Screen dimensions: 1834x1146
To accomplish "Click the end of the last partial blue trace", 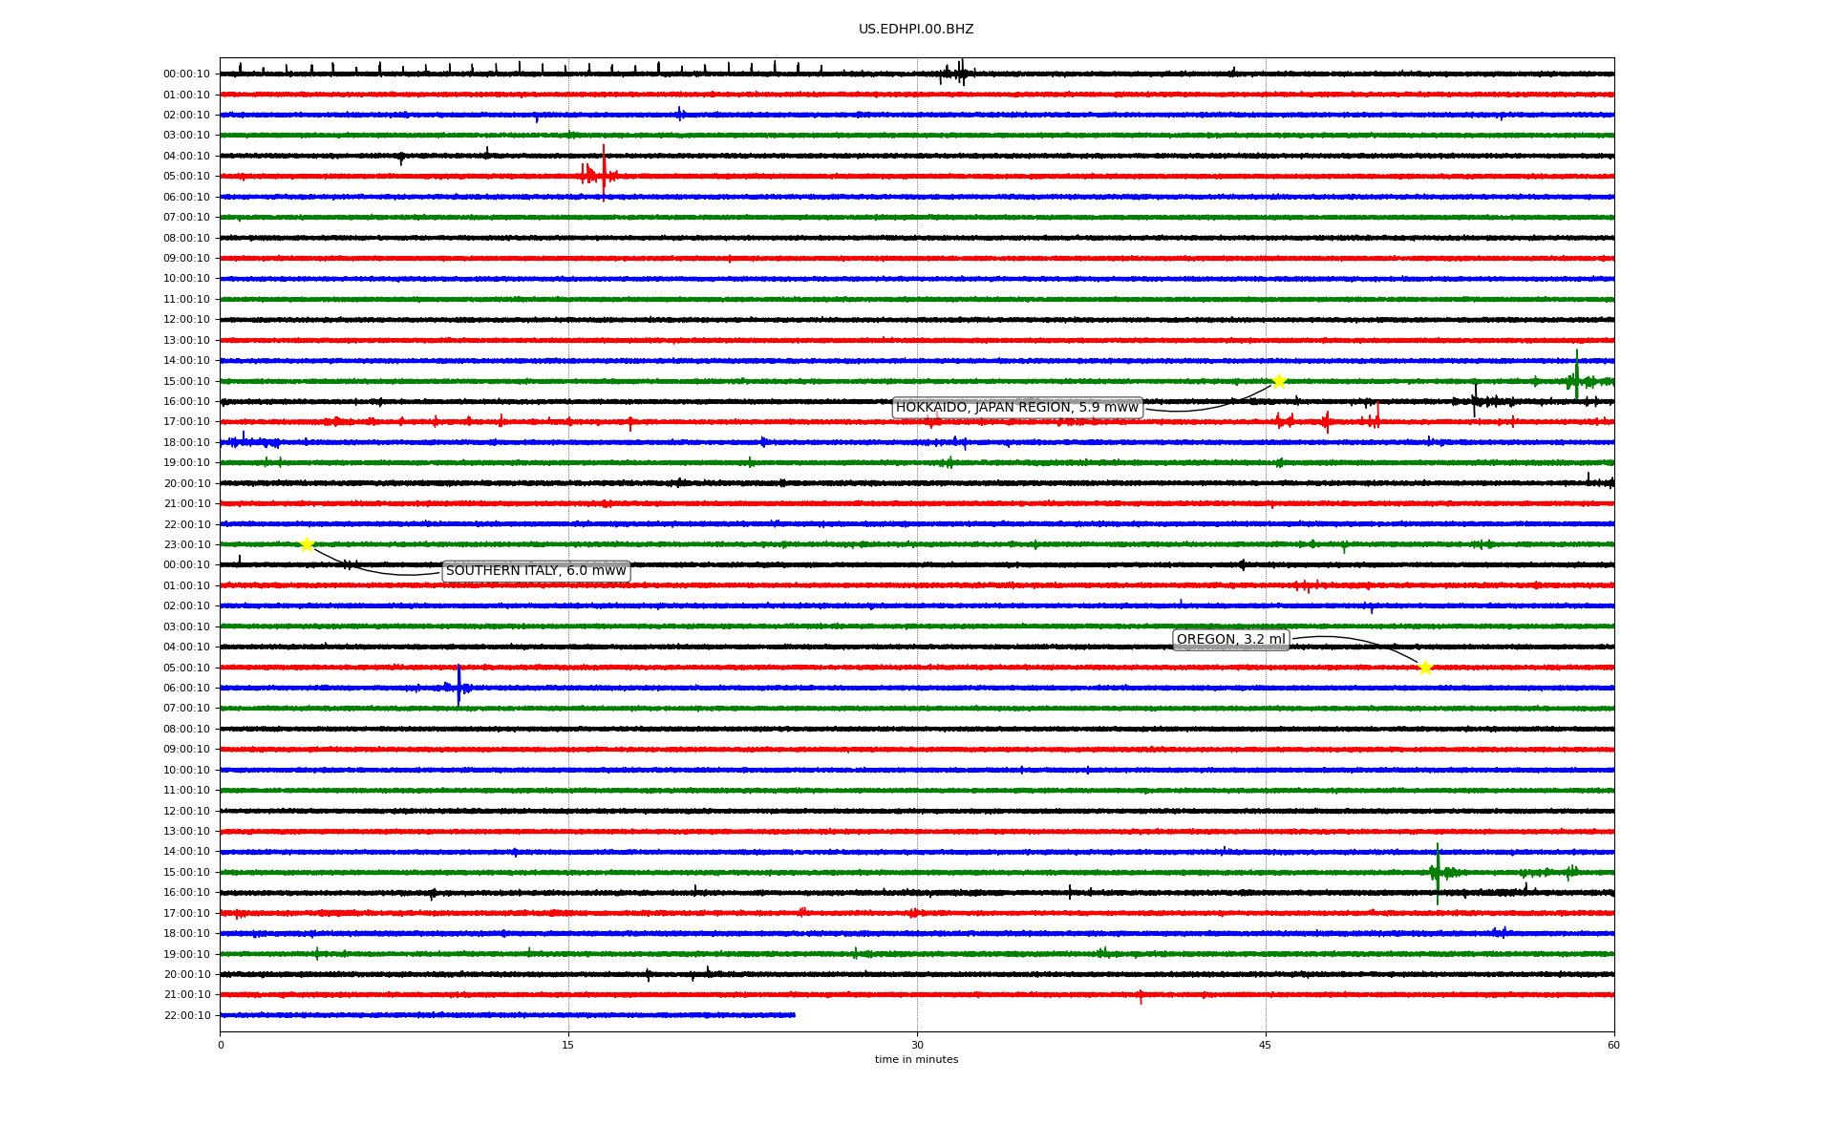I will pos(794,1015).
